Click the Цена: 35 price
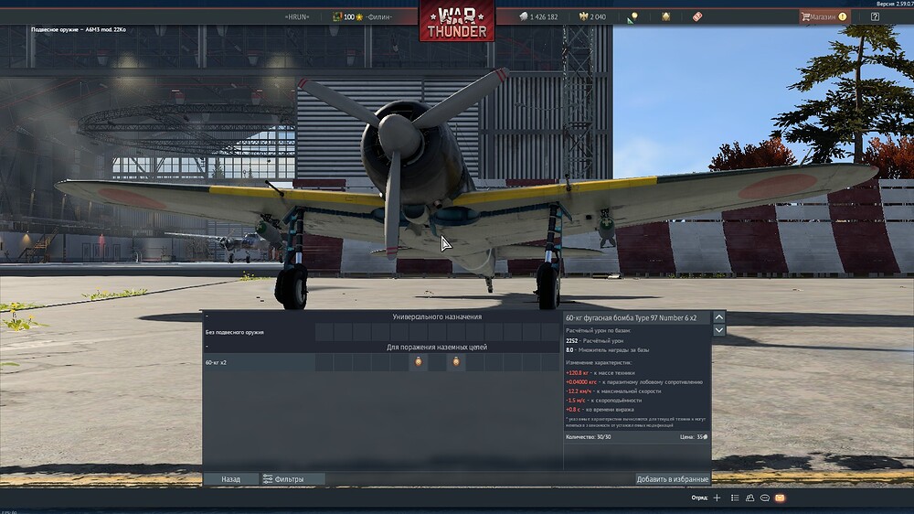Viewport: 914px width, 514px height. click(694, 437)
